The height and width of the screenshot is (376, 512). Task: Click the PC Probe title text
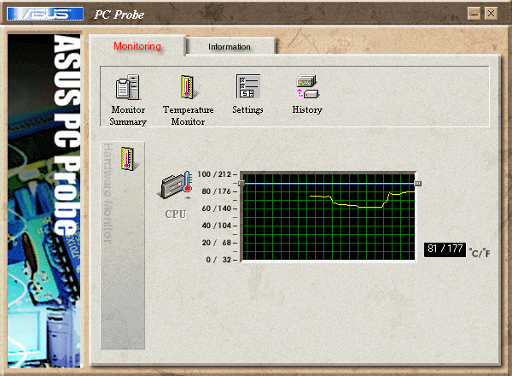(x=119, y=15)
